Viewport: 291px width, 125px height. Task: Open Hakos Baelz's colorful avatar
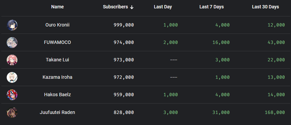[12, 95]
